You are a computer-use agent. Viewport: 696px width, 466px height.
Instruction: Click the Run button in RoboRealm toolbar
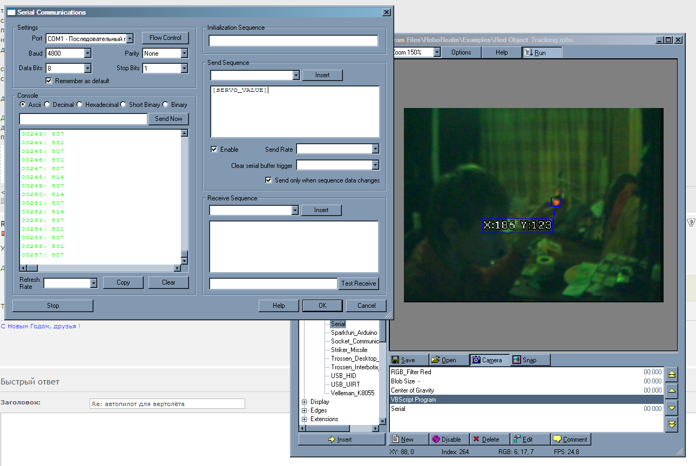point(542,52)
